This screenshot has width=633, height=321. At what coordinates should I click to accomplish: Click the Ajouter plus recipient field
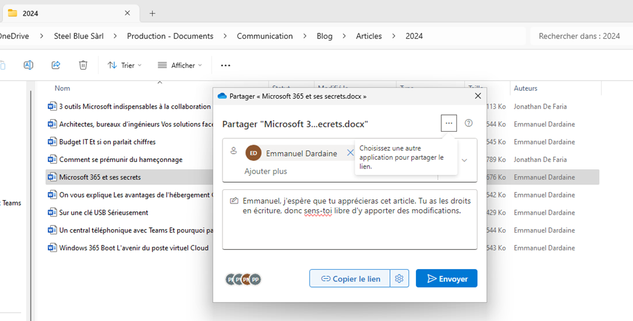[x=265, y=171]
